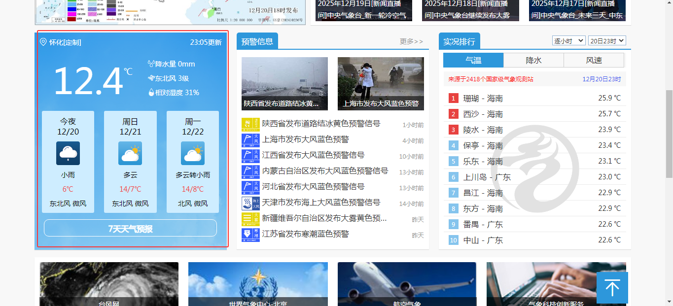Click the location pin icon beside 怀化
The height and width of the screenshot is (306, 673).
point(43,42)
